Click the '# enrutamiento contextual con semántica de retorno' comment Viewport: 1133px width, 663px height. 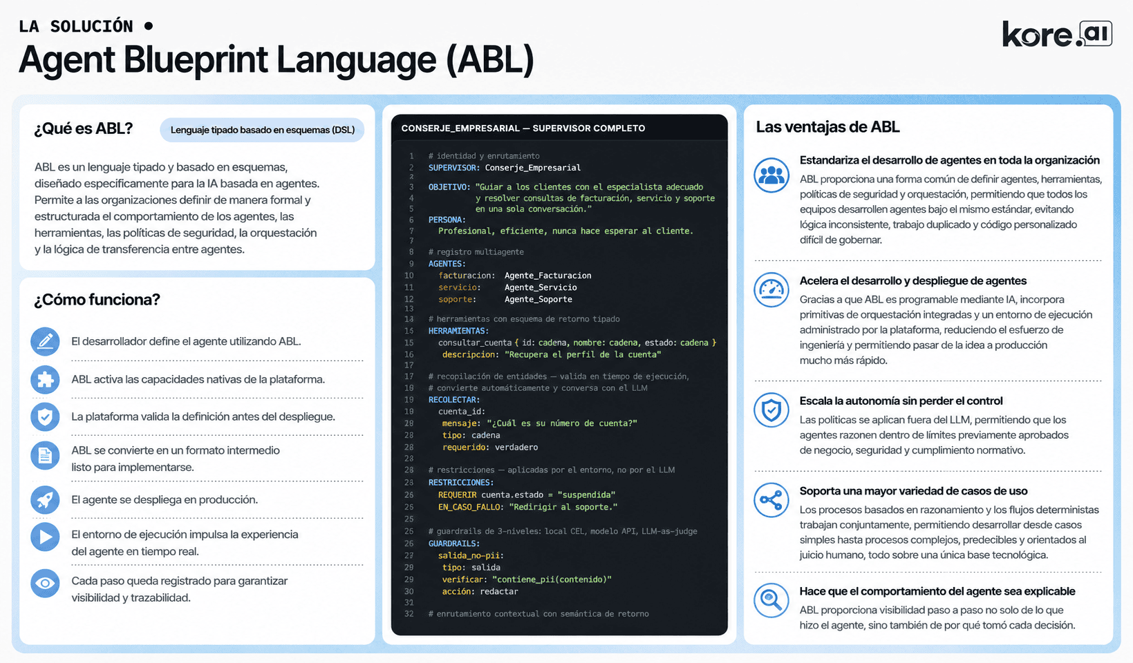click(x=539, y=614)
